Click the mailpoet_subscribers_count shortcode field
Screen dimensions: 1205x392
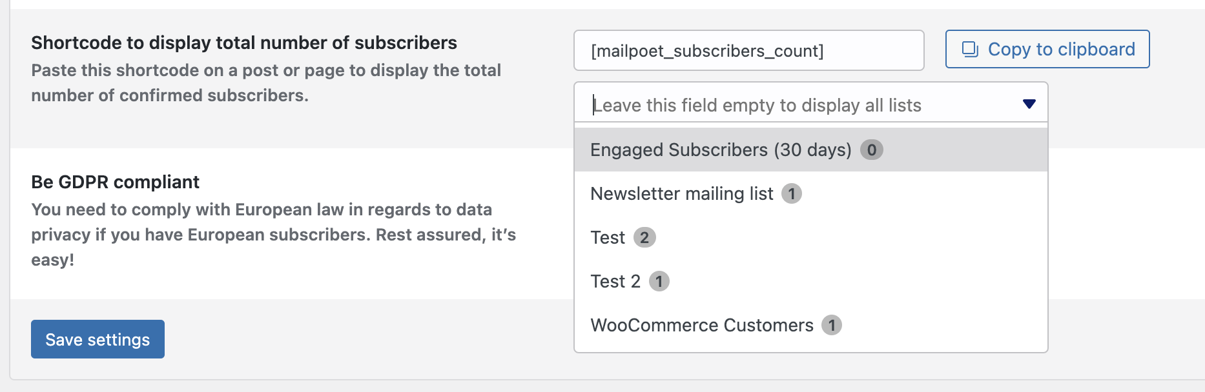[748, 51]
